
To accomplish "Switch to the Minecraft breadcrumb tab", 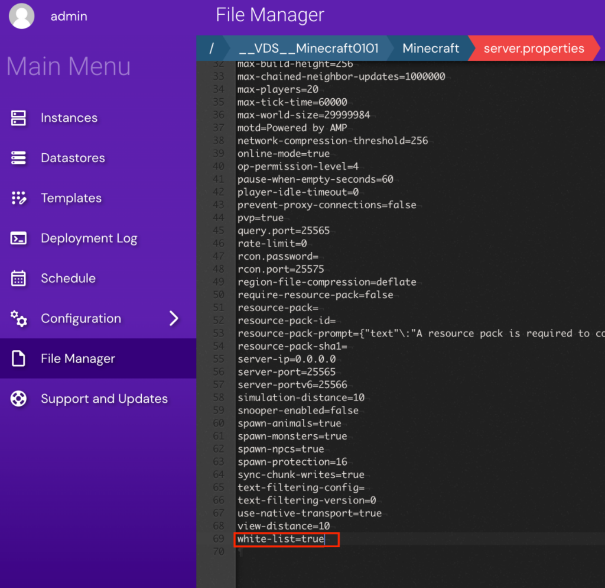I will click(x=431, y=49).
